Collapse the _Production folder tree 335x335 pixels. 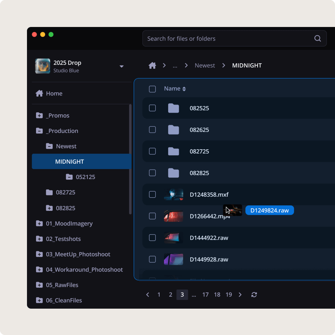coord(39,131)
